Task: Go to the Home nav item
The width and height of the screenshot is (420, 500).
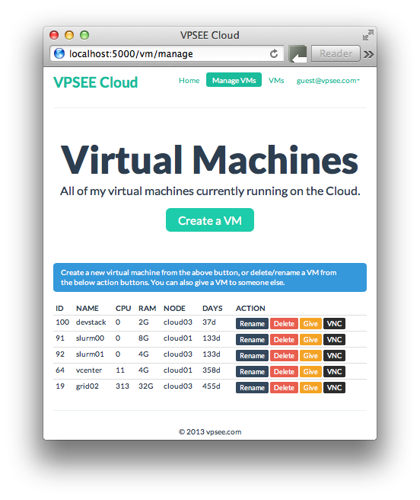Action: (x=189, y=80)
